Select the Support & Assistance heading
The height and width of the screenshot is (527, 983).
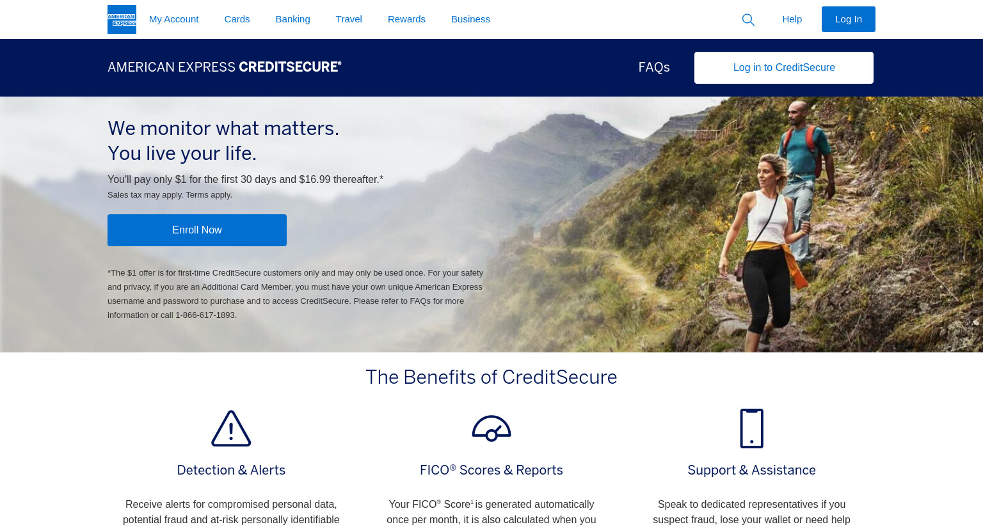(x=752, y=470)
